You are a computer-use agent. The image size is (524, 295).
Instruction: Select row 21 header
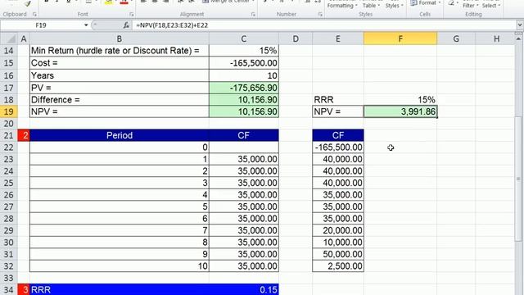[8, 135]
